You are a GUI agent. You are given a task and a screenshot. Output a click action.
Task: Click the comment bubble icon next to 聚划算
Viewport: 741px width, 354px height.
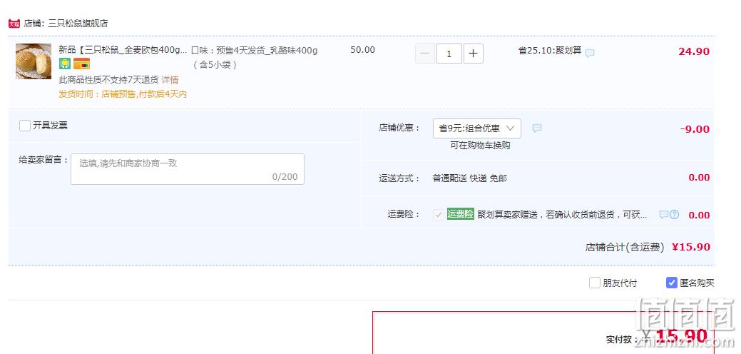pos(590,53)
